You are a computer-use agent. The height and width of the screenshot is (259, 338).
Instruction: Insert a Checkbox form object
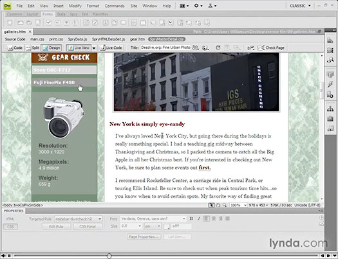pos(49,22)
